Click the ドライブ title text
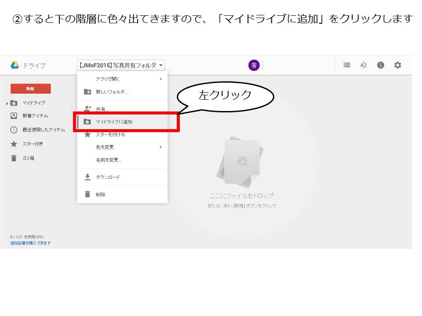The height and width of the screenshot is (316, 422). 34,65
